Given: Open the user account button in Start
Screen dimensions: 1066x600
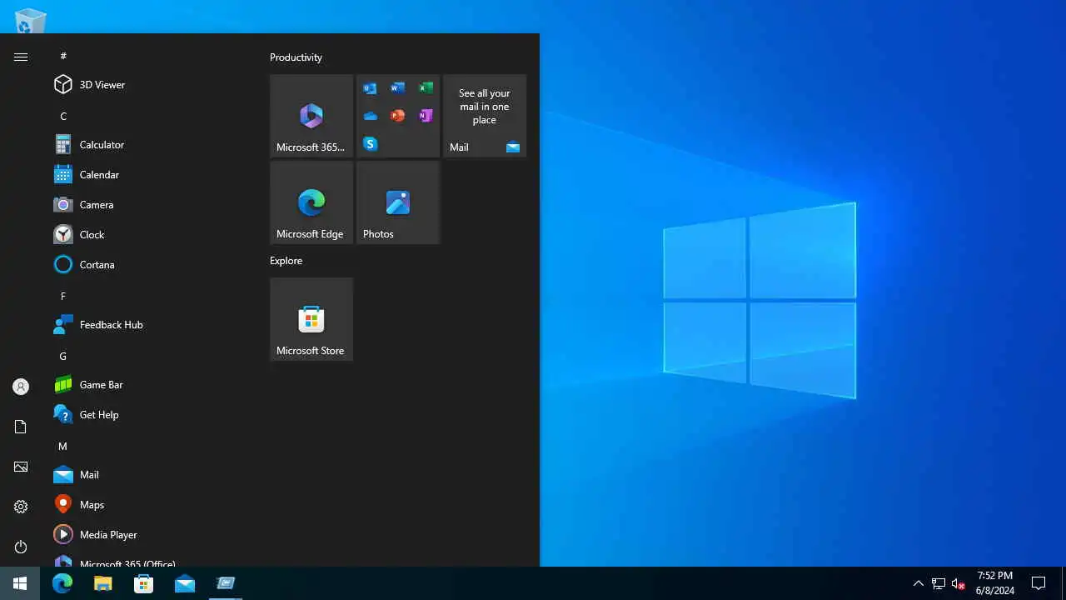Looking at the screenshot, I should (x=21, y=387).
